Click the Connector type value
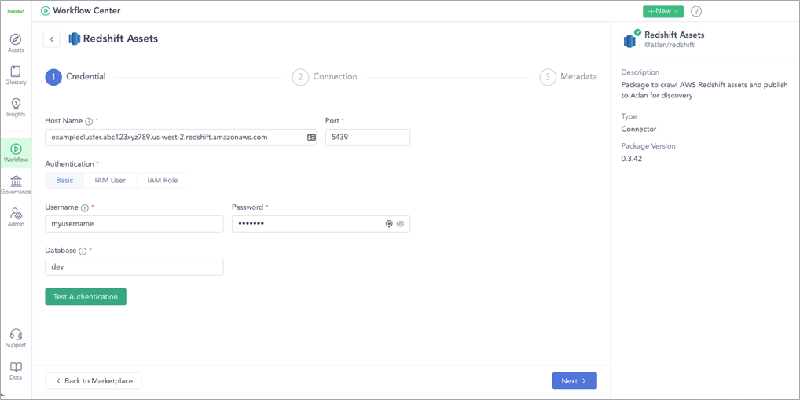 (x=639, y=129)
